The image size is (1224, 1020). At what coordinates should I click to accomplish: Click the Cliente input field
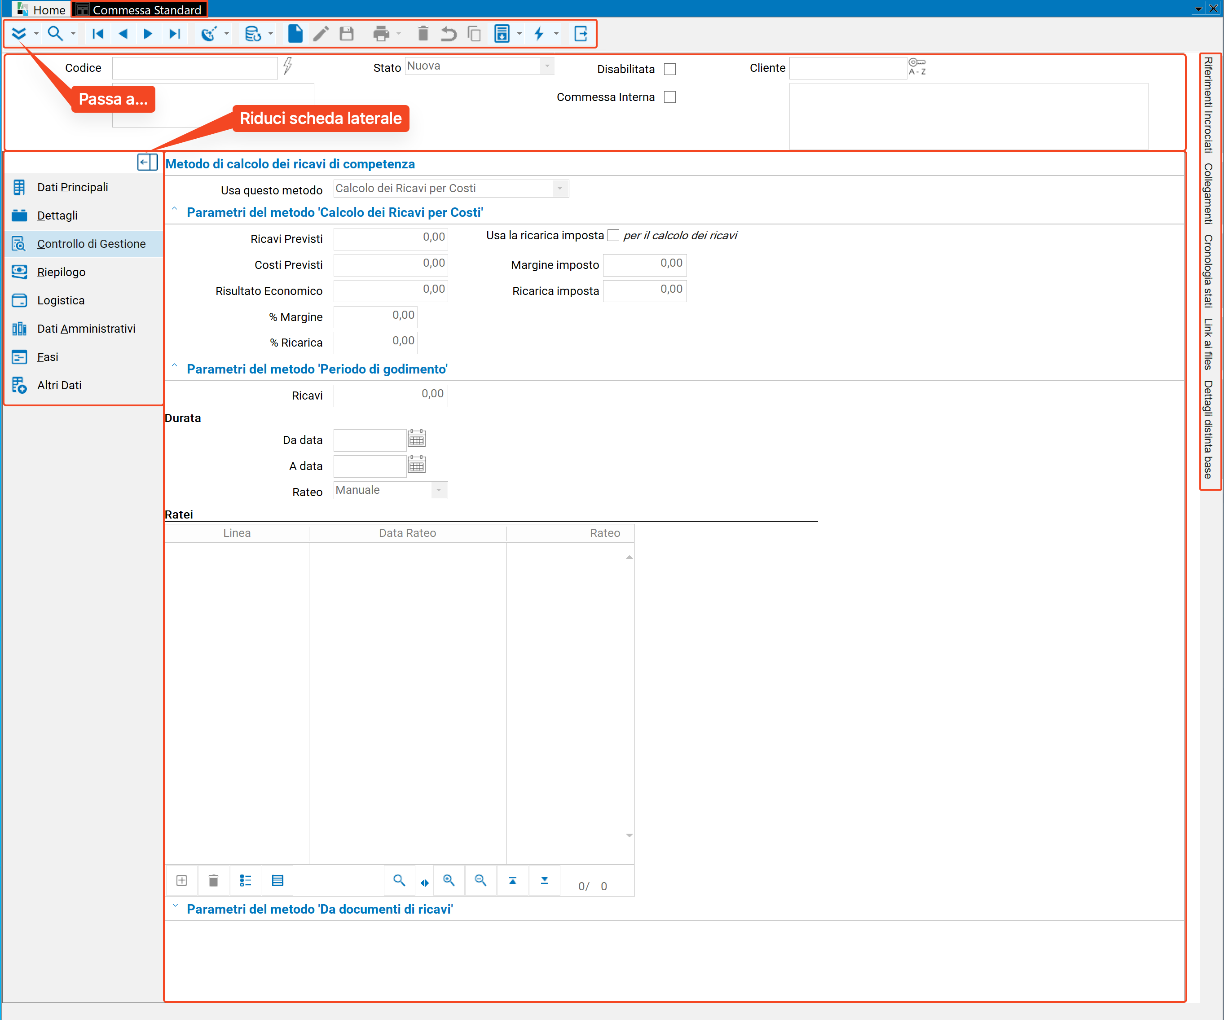tap(847, 68)
